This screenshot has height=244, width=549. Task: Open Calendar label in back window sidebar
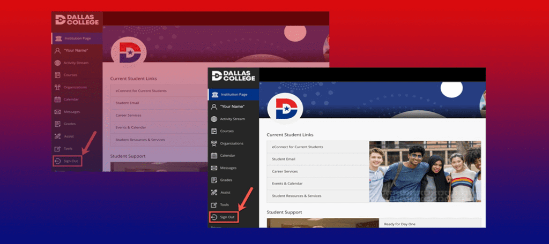coord(71,100)
